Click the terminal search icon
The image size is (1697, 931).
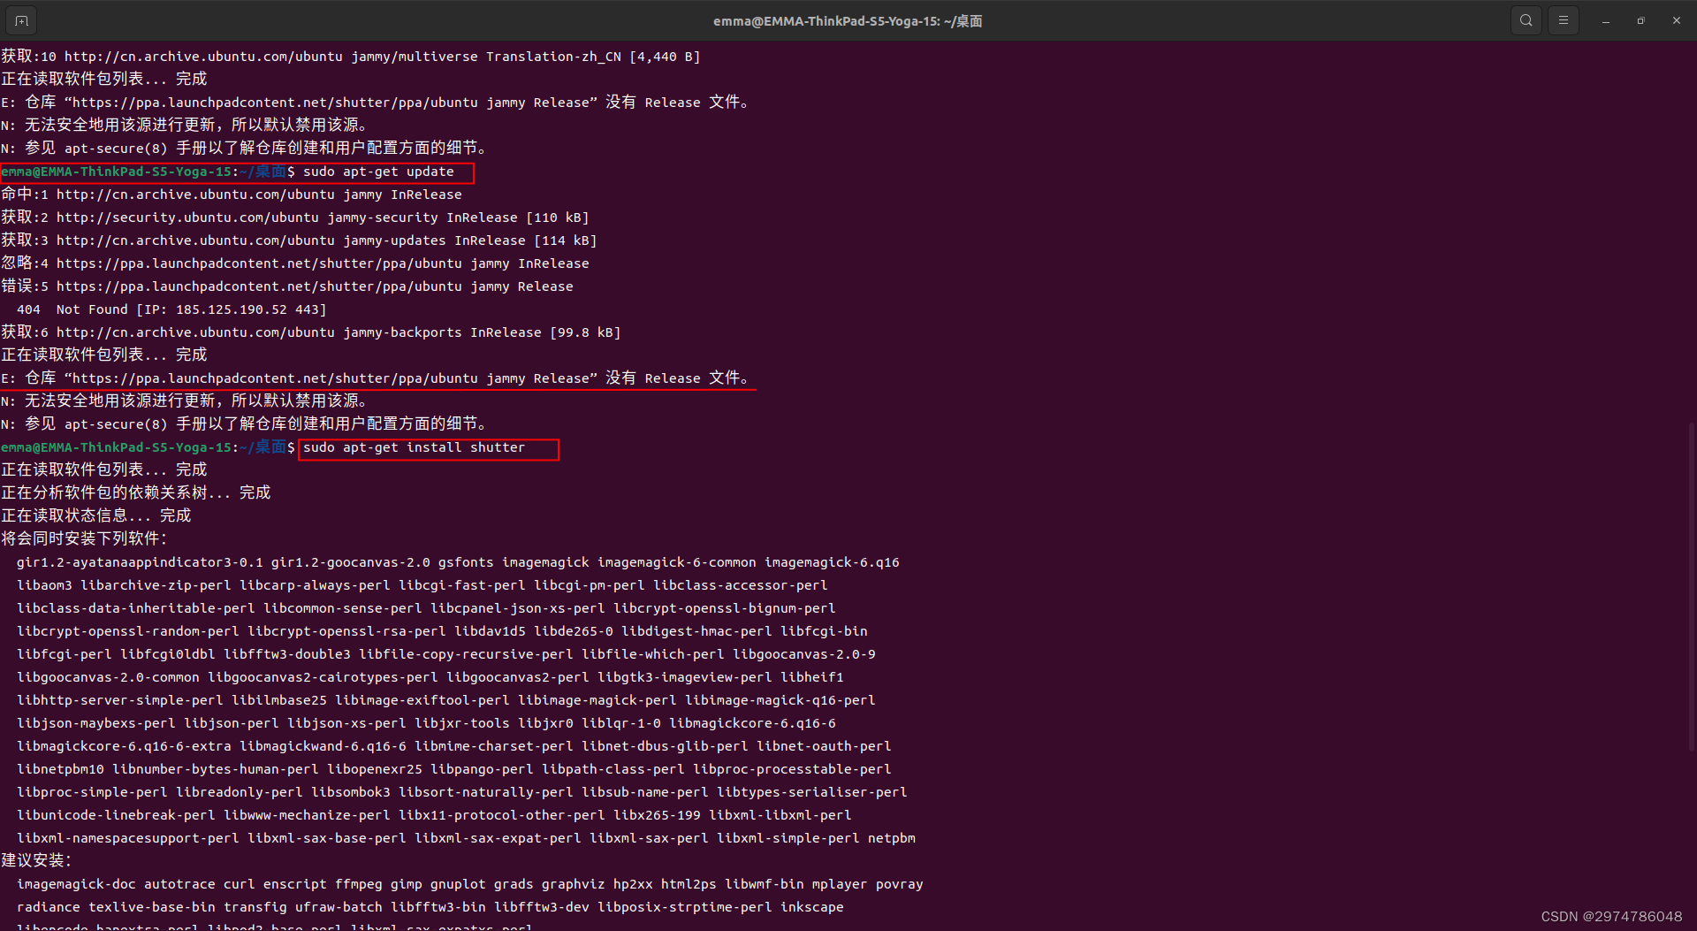point(1526,20)
